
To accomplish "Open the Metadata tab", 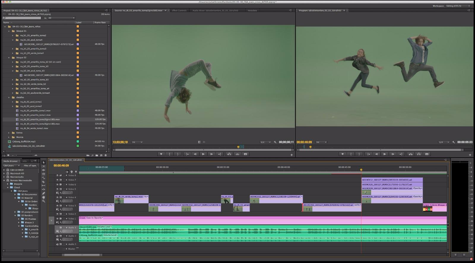I will (x=252, y=10).
